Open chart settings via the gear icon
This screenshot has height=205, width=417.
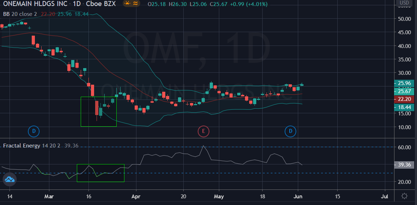[x=404, y=197]
